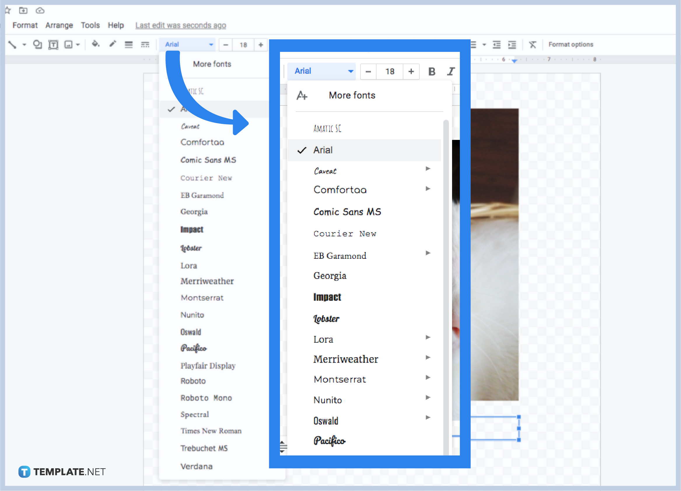Click the More fonts option
This screenshot has height=491, width=681.
[x=352, y=95]
